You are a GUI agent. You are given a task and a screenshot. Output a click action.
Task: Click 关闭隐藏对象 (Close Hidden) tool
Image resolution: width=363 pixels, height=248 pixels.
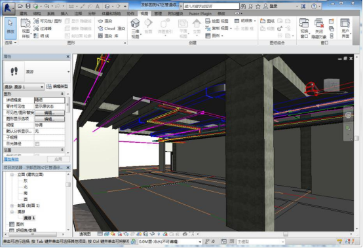coord(319,28)
